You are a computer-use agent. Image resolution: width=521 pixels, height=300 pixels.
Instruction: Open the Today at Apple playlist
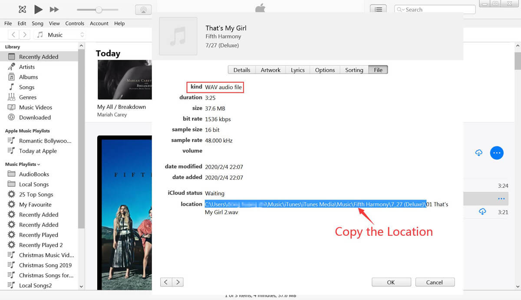39,151
